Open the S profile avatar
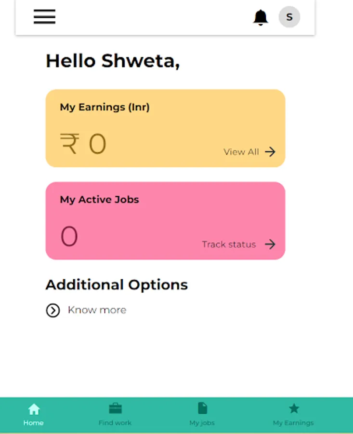353x434 pixels. (289, 17)
